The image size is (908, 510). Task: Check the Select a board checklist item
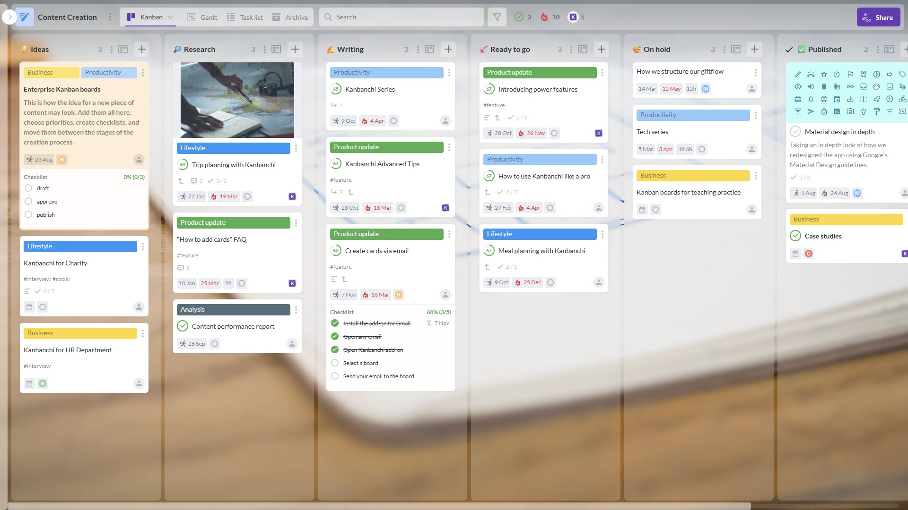point(335,363)
